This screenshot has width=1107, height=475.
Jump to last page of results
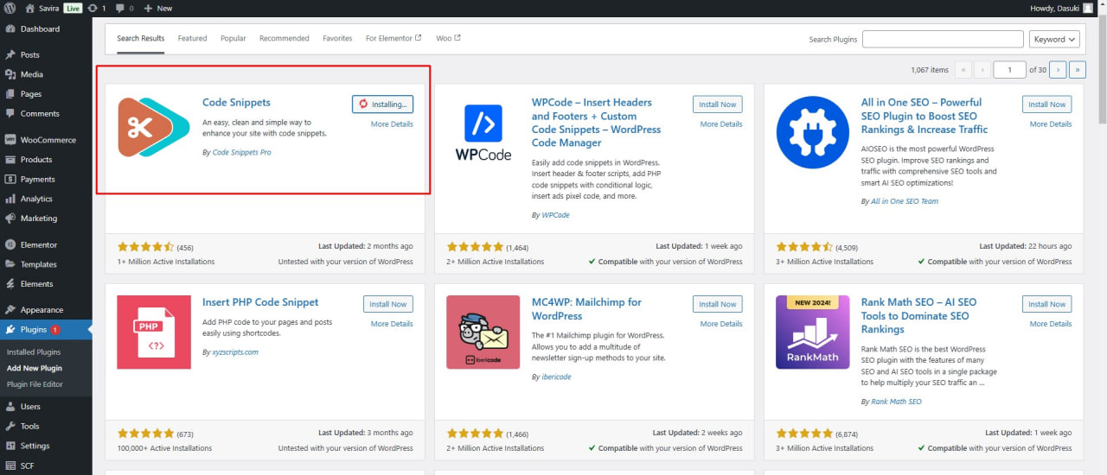coord(1078,69)
